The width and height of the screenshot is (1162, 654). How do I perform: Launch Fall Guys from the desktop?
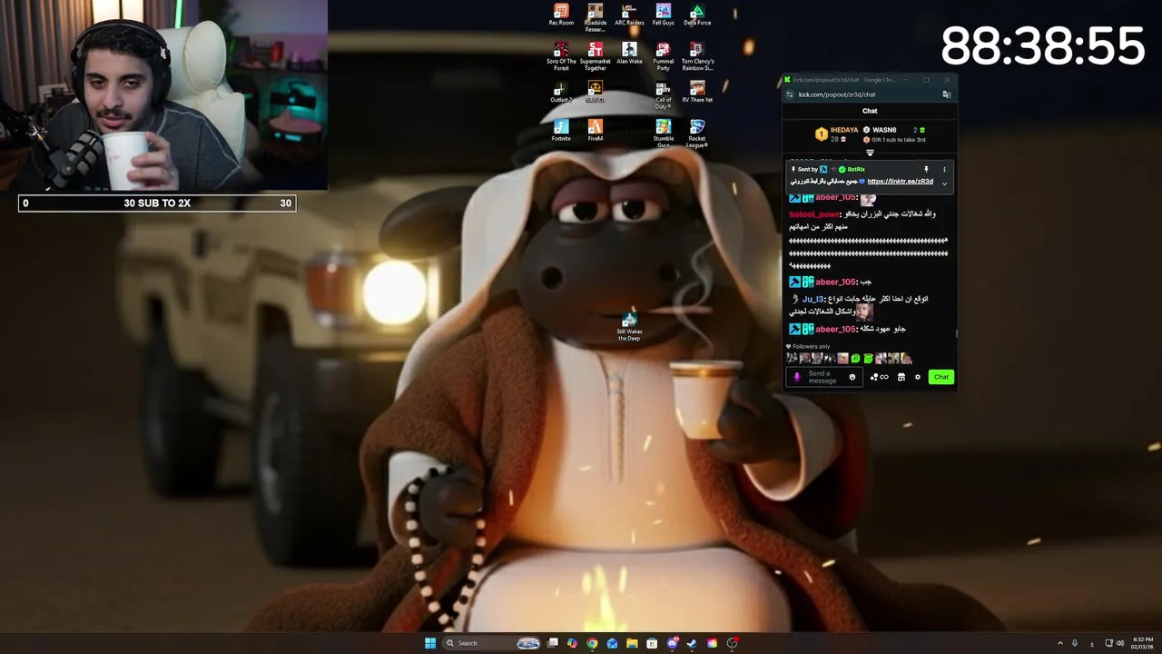(664, 15)
